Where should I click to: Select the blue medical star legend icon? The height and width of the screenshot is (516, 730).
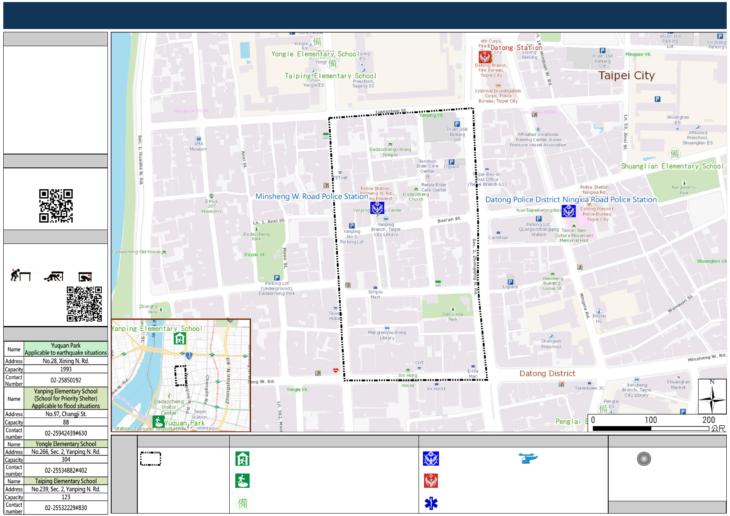(431, 503)
